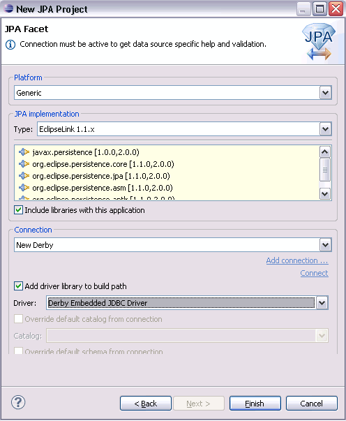
Task: Click the Eclipse icon in title bar
Action: pyautogui.click(x=8, y=8)
